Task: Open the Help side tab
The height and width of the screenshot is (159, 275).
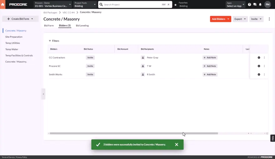Action: point(273,138)
